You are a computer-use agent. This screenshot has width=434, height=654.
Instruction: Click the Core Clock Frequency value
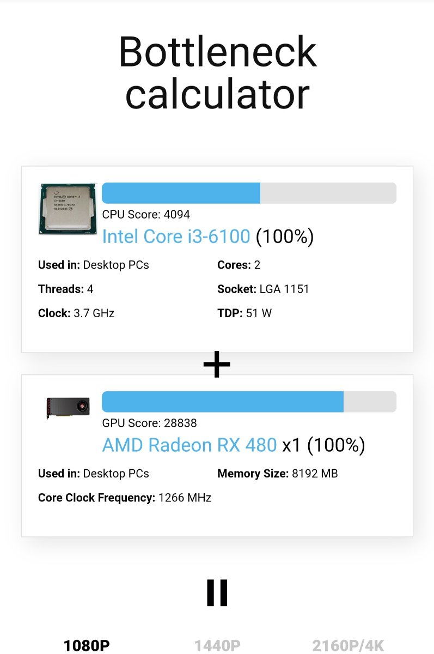185,498
